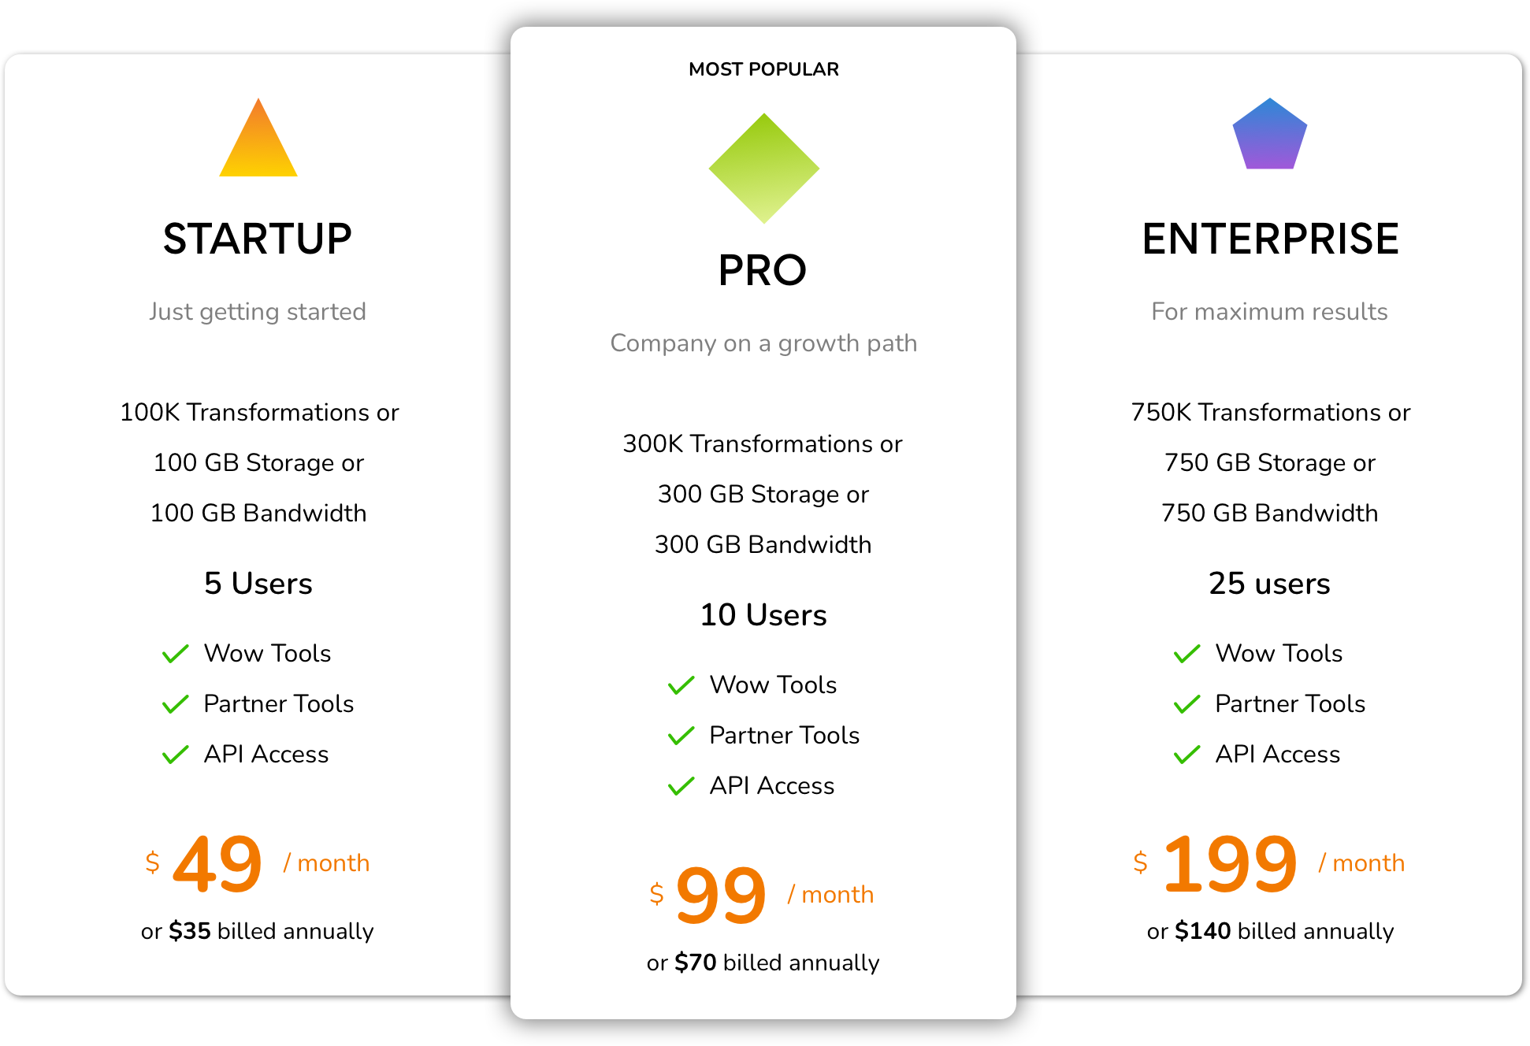Click the checkmark beside Pro's Partner Tools
This screenshot has height=1046, width=1530.
681,736
